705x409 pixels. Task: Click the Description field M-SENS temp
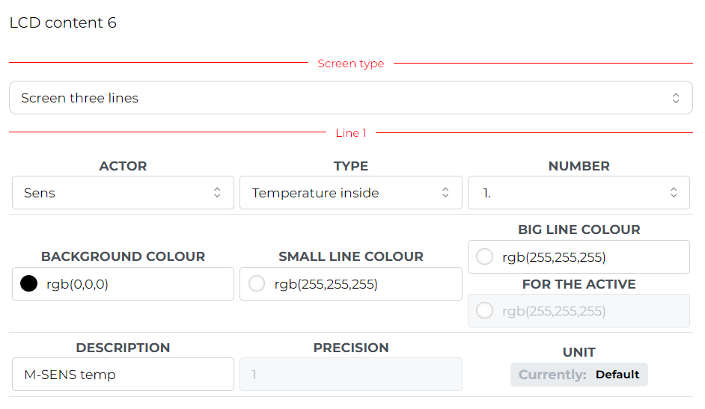123,375
